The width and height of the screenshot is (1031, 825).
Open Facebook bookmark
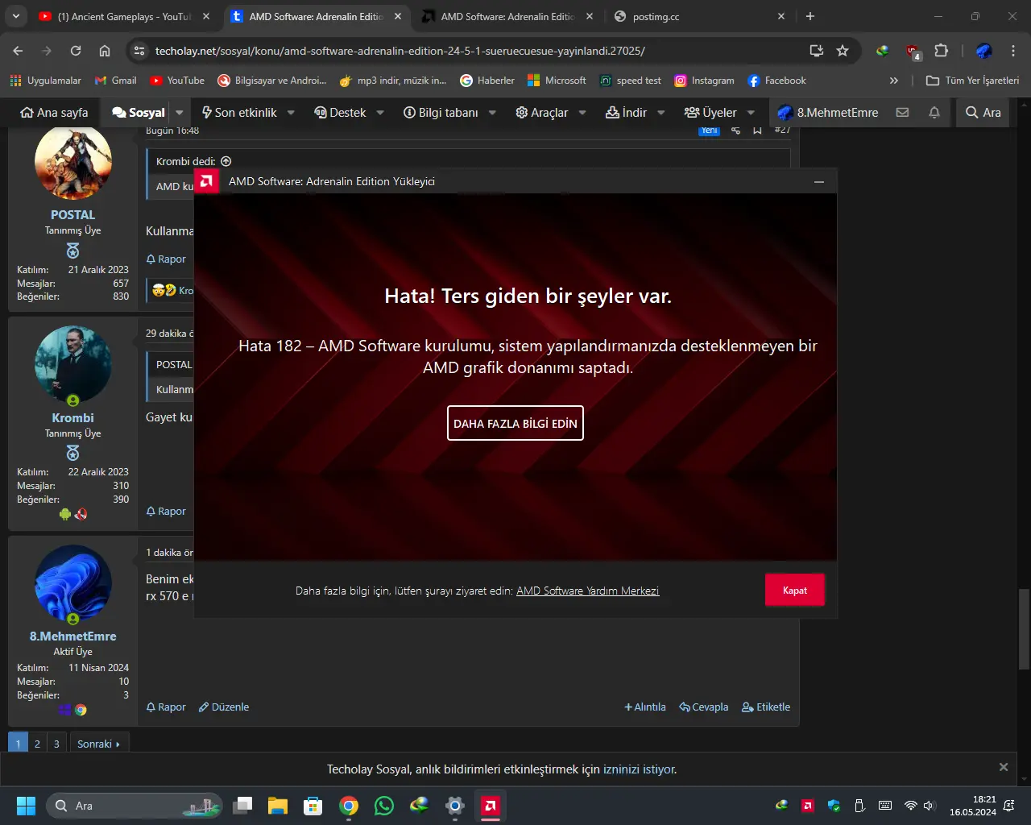point(776,81)
